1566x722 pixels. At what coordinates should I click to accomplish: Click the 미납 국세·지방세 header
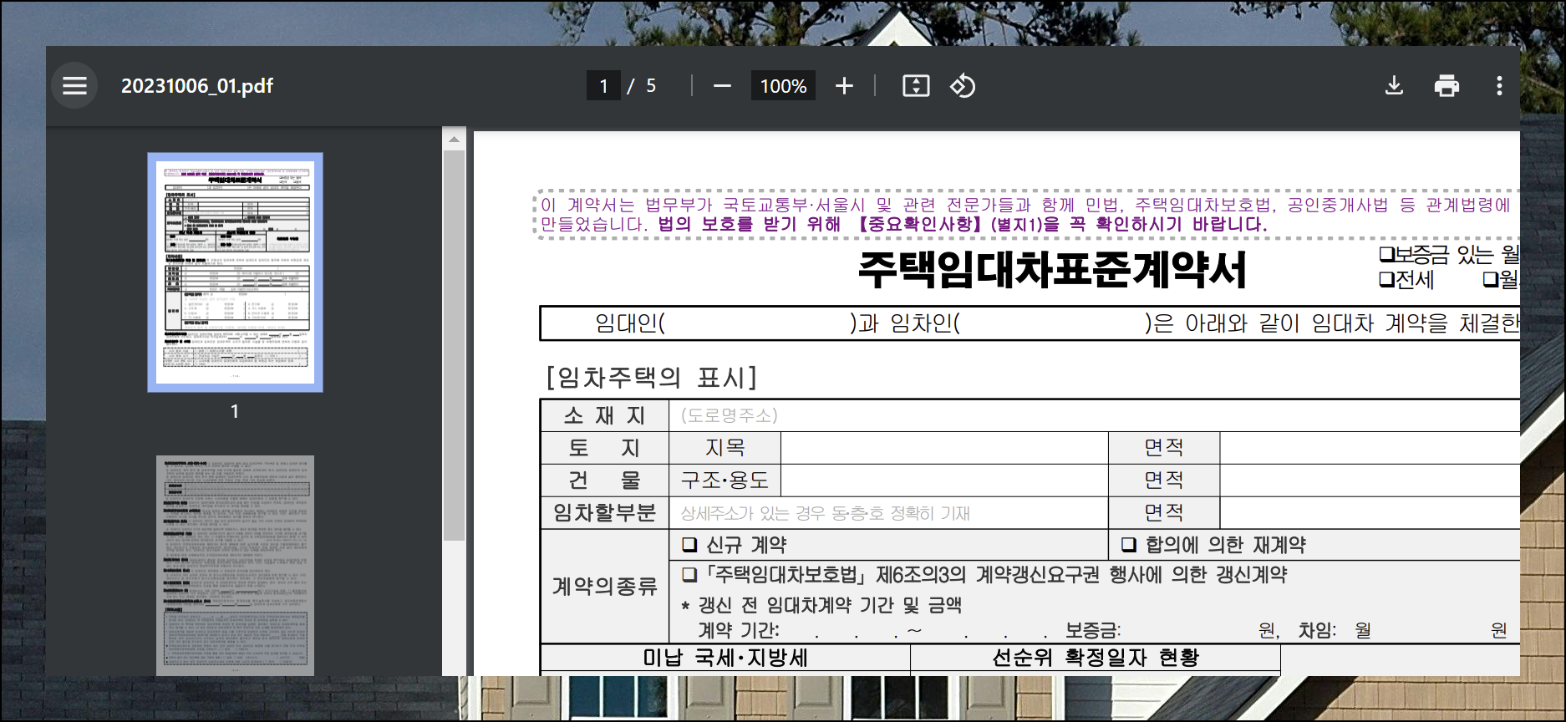[x=725, y=658]
